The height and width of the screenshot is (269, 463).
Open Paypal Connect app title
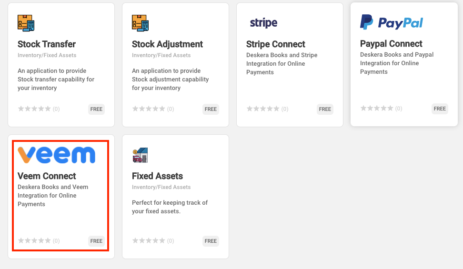pos(391,44)
